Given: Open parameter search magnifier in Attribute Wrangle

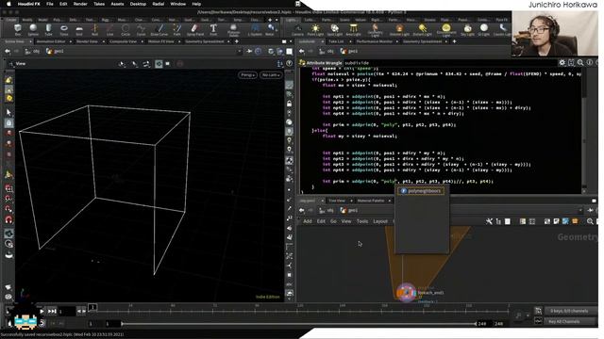Looking at the screenshot, I should [x=580, y=63].
